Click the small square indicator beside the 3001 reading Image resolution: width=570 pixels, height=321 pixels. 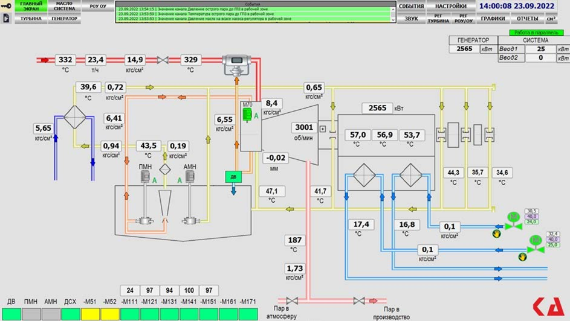coord(322,129)
